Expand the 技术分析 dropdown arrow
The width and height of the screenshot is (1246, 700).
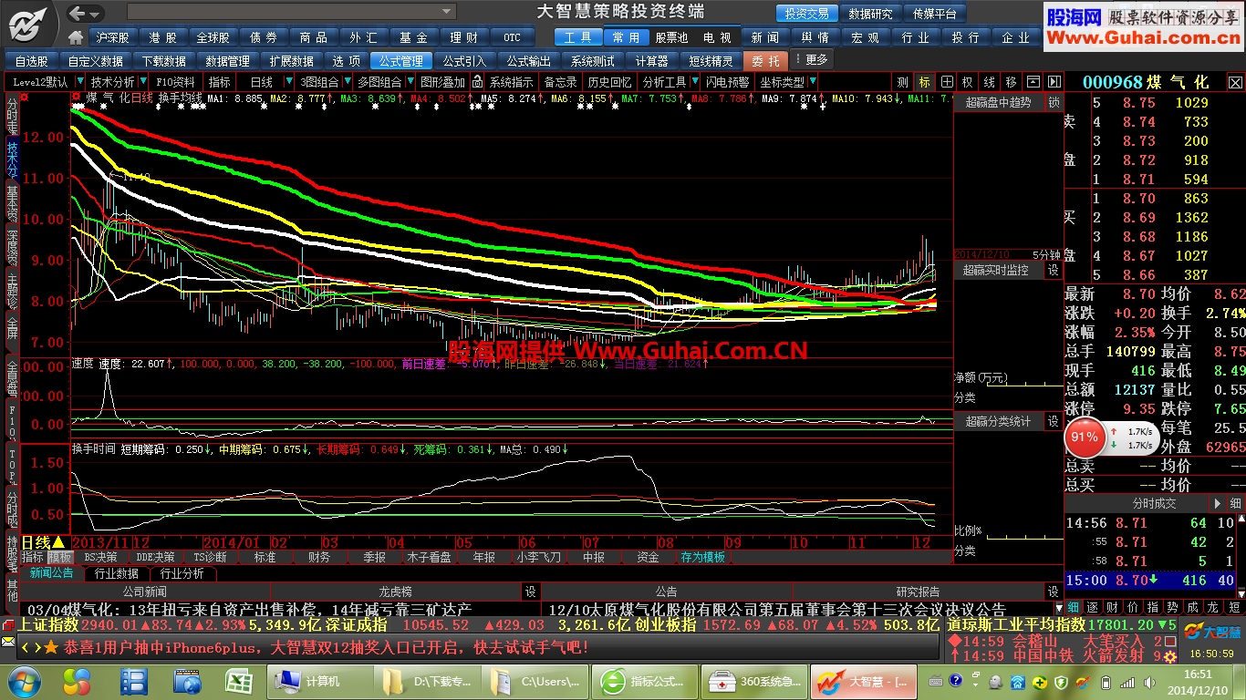pyautogui.click(x=142, y=82)
